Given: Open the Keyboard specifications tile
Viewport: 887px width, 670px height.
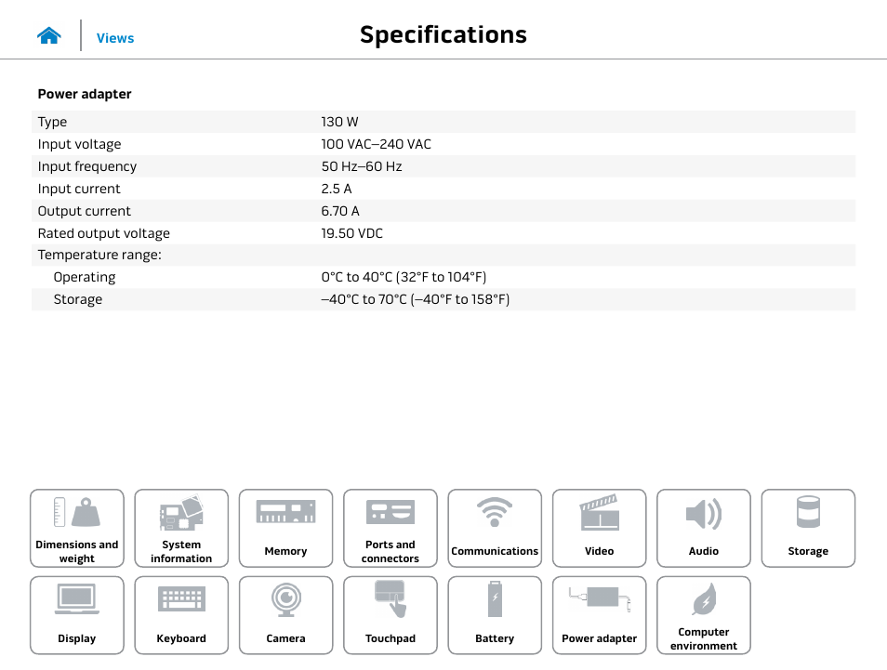Looking at the screenshot, I should [x=181, y=615].
